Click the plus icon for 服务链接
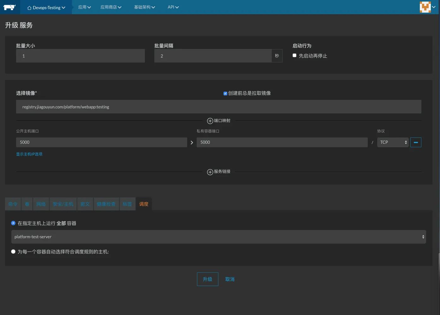Viewport: 440px width, 315px height. (210, 172)
